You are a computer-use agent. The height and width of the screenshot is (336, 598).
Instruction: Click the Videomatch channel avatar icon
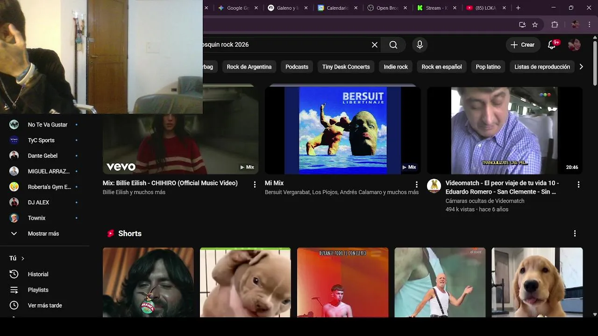[434, 186]
